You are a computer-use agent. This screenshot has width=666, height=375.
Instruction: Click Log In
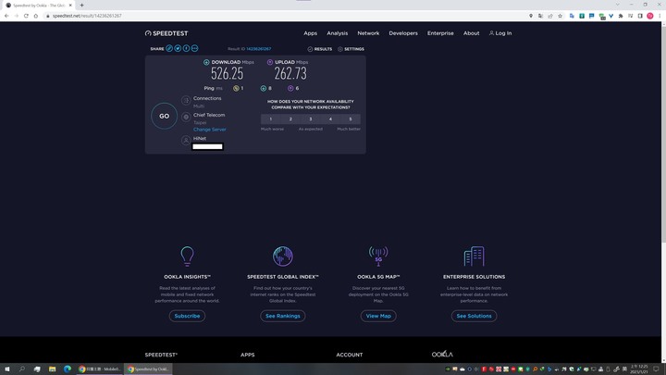pos(500,33)
